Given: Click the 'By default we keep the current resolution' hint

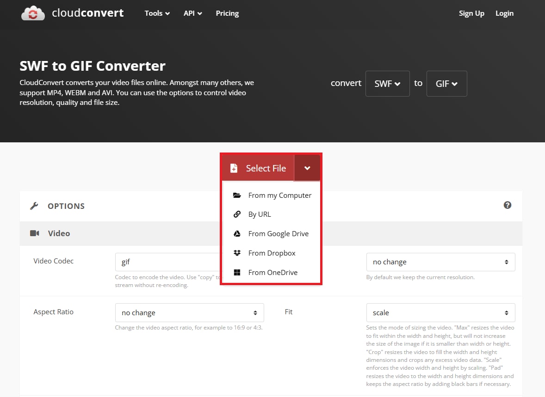Looking at the screenshot, I should tap(420, 277).
